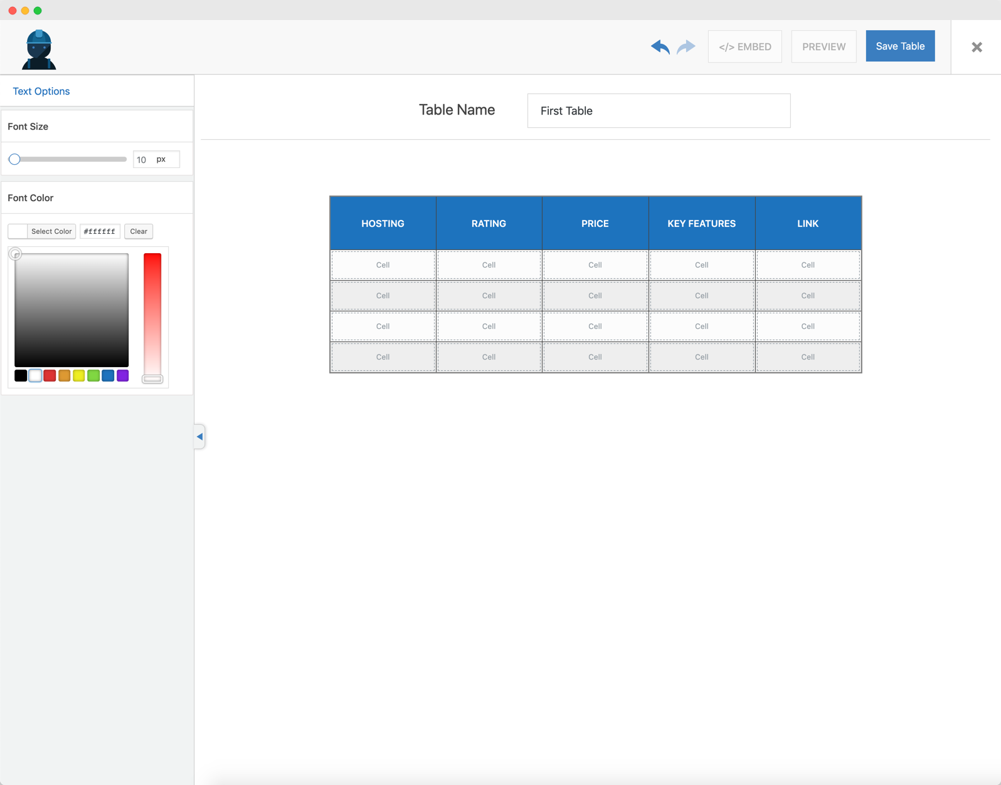1001x785 pixels.
Task: Open the Embed code dialog
Action: tap(744, 47)
